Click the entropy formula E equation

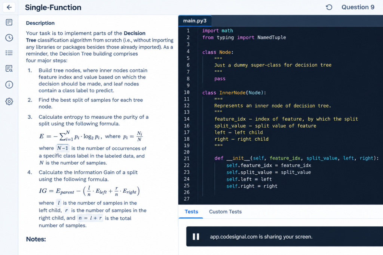[91, 136]
